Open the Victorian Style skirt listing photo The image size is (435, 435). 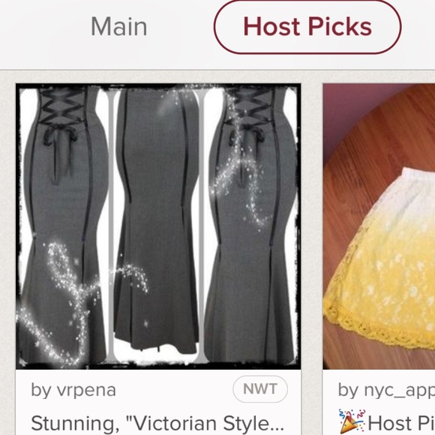[158, 226]
